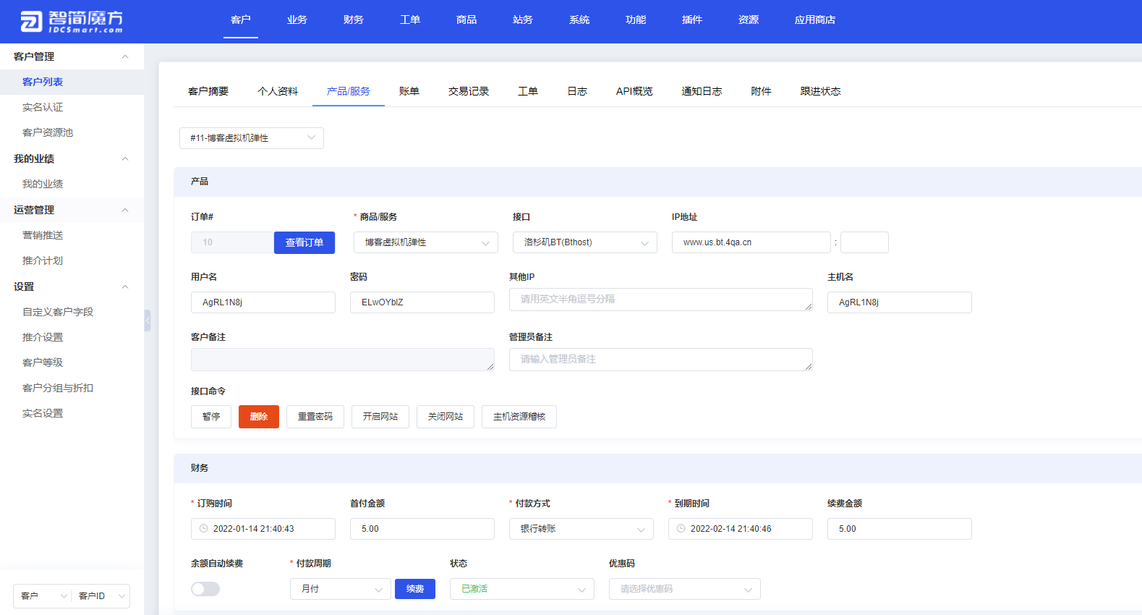Click the blue 续费 button
The height and width of the screenshot is (615, 1142).
pyautogui.click(x=415, y=589)
